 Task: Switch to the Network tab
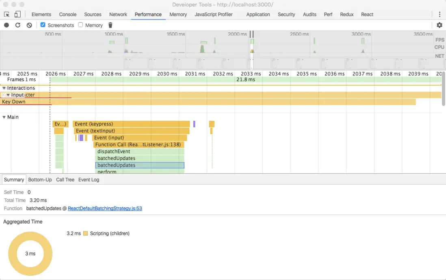118,14
